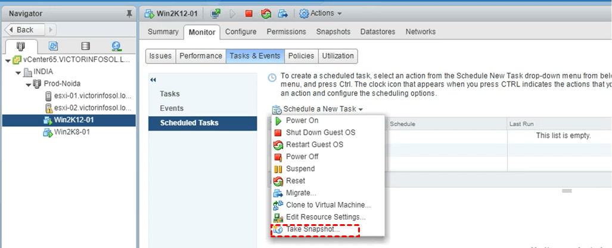Open the Hosts and Clusters inventory tab
612x248 pixels.
21,46
